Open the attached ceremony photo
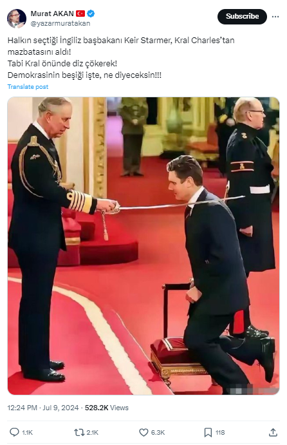This screenshot has width=287, height=445. [143, 246]
